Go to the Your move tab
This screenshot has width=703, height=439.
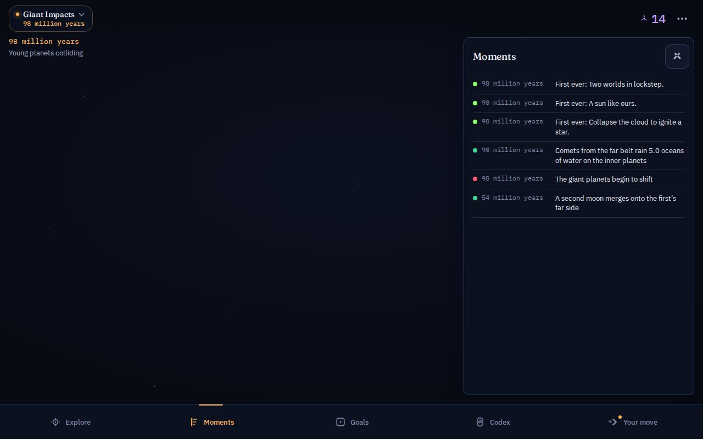click(x=633, y=421)
